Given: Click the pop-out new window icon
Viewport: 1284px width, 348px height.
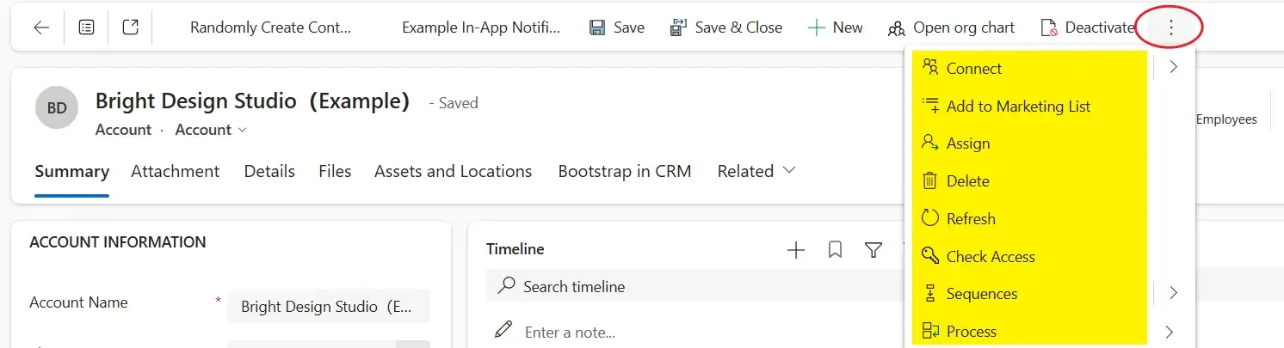Looking at the screenshot, I should click(130, 27).
